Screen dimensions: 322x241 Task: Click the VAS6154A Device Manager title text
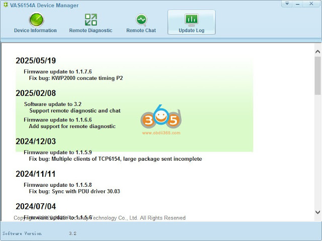click(x=44, y=6)
